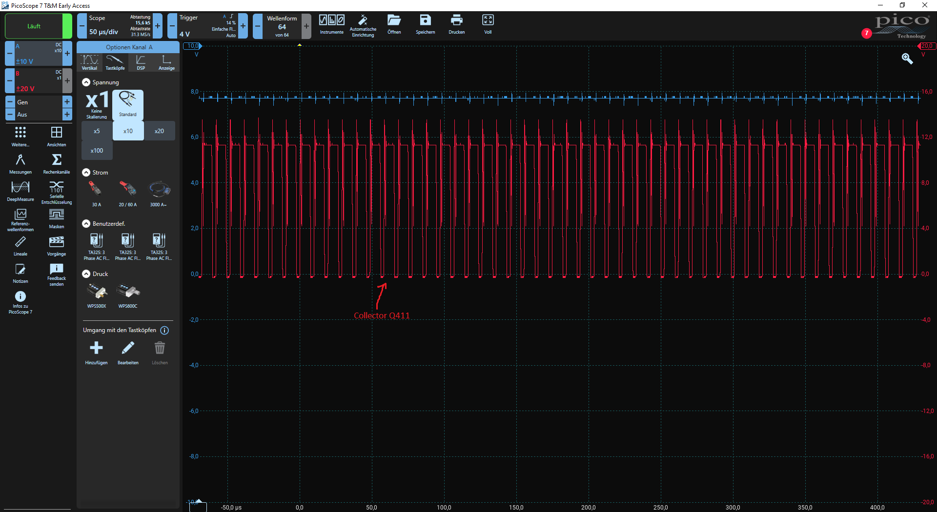Open the Instrumente panel
This screenshot has width=937, height=512.
tap(331, 24)
